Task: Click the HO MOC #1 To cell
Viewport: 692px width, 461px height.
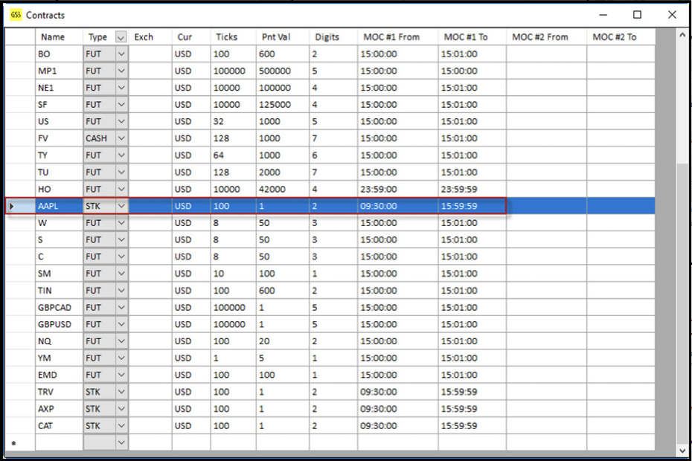Action: coord(472,189)
